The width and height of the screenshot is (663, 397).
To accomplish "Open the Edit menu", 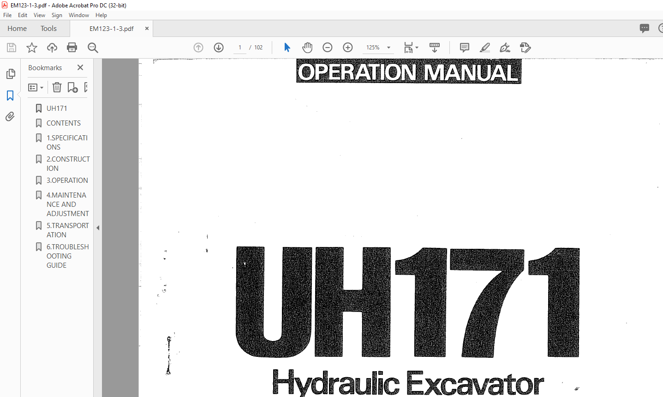I will (23, 15).
